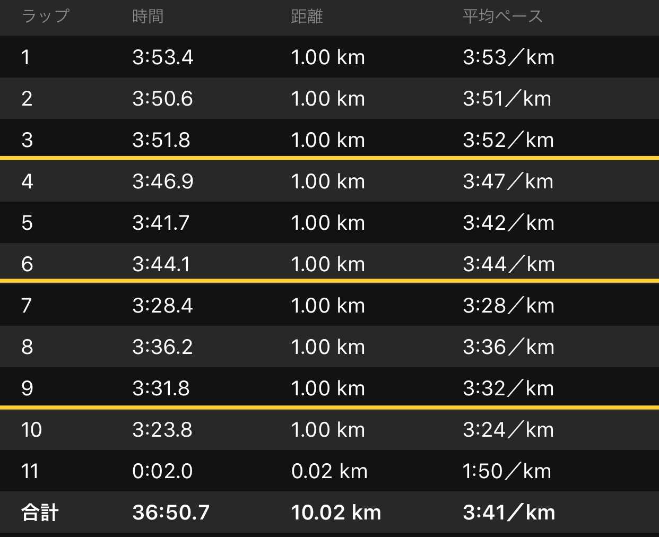The height and width of the screenshot is (537, 659).
Task: Open lap 1 row with time 3:53.4
Action: (329, 57)
